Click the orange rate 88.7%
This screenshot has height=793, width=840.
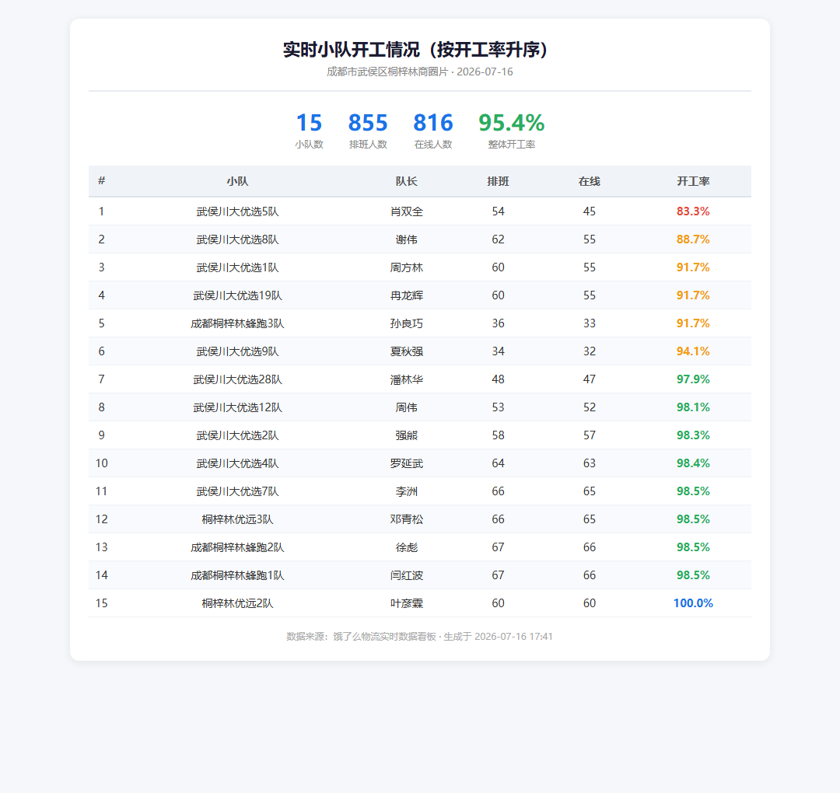coord(693,239)
